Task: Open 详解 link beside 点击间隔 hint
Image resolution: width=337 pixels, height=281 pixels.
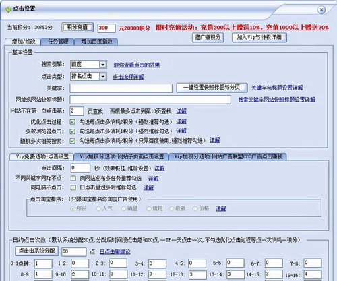Action: (160, 168)
